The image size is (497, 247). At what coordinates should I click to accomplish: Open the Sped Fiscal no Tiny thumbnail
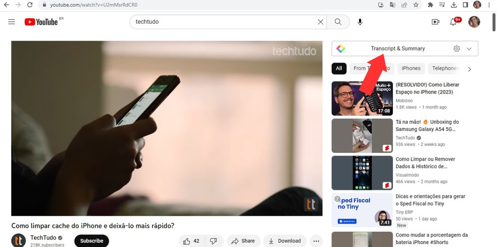click(x=362, y=210)
